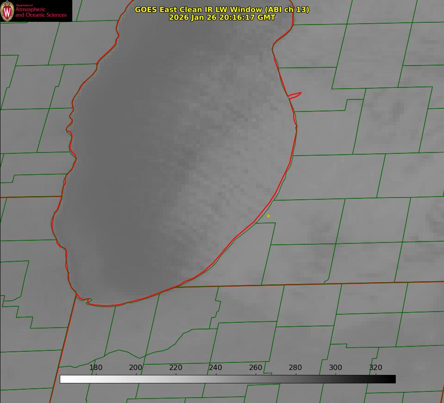Choose the 320 label on the colorbar

(x=376, y=368)
